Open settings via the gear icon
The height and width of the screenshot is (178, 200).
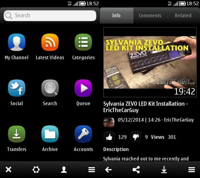coord(36,170)
